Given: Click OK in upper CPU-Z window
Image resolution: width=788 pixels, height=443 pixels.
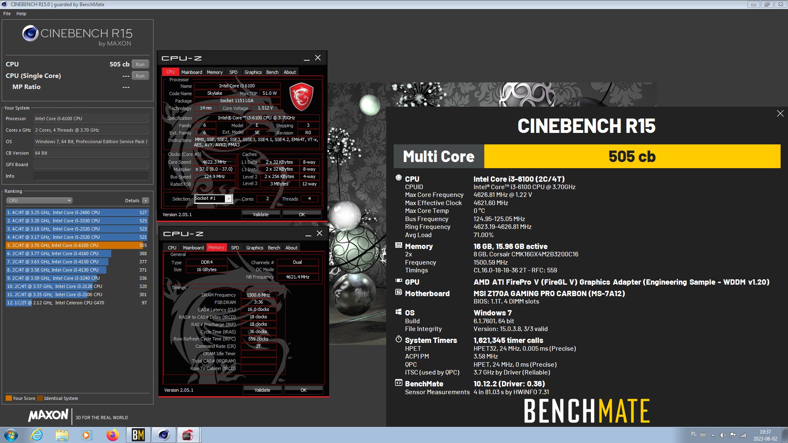Looking at the screenshot, I should coord(302,215).
